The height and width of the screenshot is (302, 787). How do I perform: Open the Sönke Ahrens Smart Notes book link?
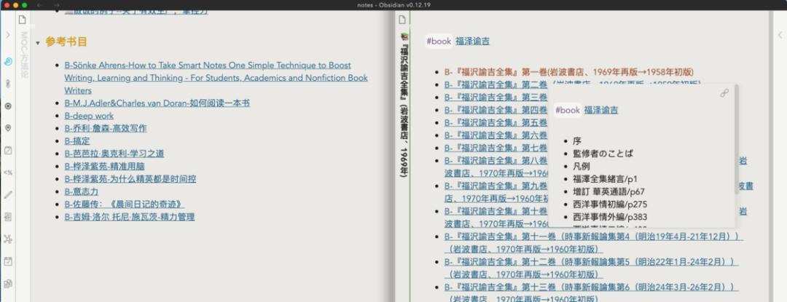pos(216,78)
